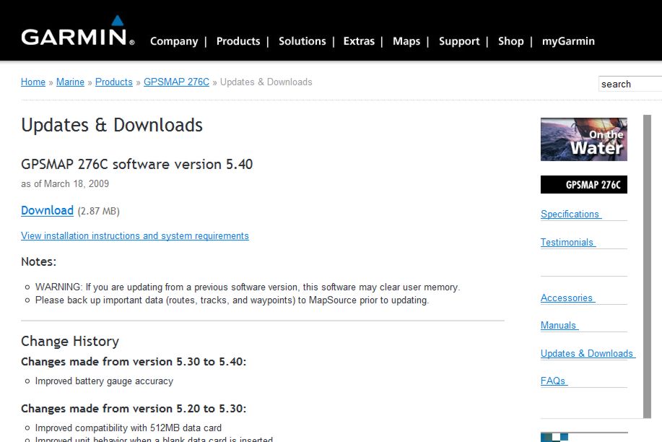
Task: Click the 'Change History' heading
Action: pyautogui.click(x=70, y=341)
